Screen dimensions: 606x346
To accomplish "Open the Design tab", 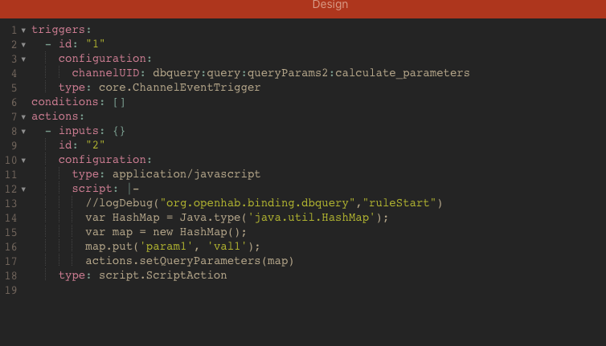I will (x=330, y=5).
